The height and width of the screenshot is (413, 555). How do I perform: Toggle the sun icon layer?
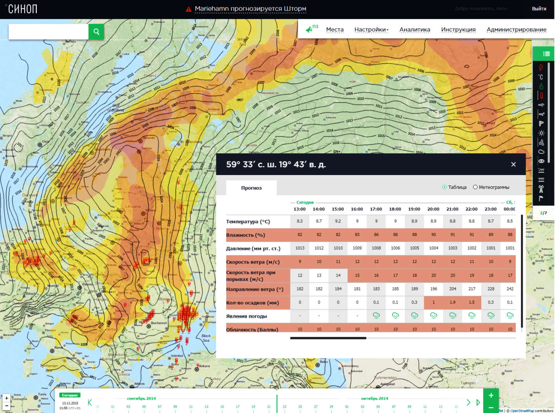[x=541, y=133]
